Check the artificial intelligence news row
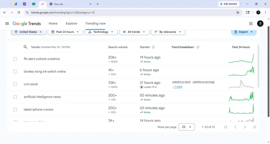Image resolution: width=270 pixels, height=144 pixels. pyautogui.click(x=15, y=97)
